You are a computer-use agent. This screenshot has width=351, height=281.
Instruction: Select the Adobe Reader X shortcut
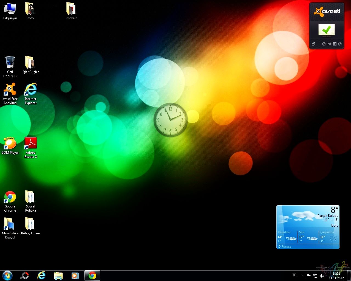pos(30,147)
